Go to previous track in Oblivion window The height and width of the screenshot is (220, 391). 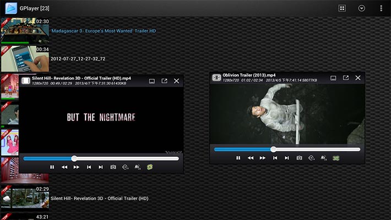click(275, 158)
